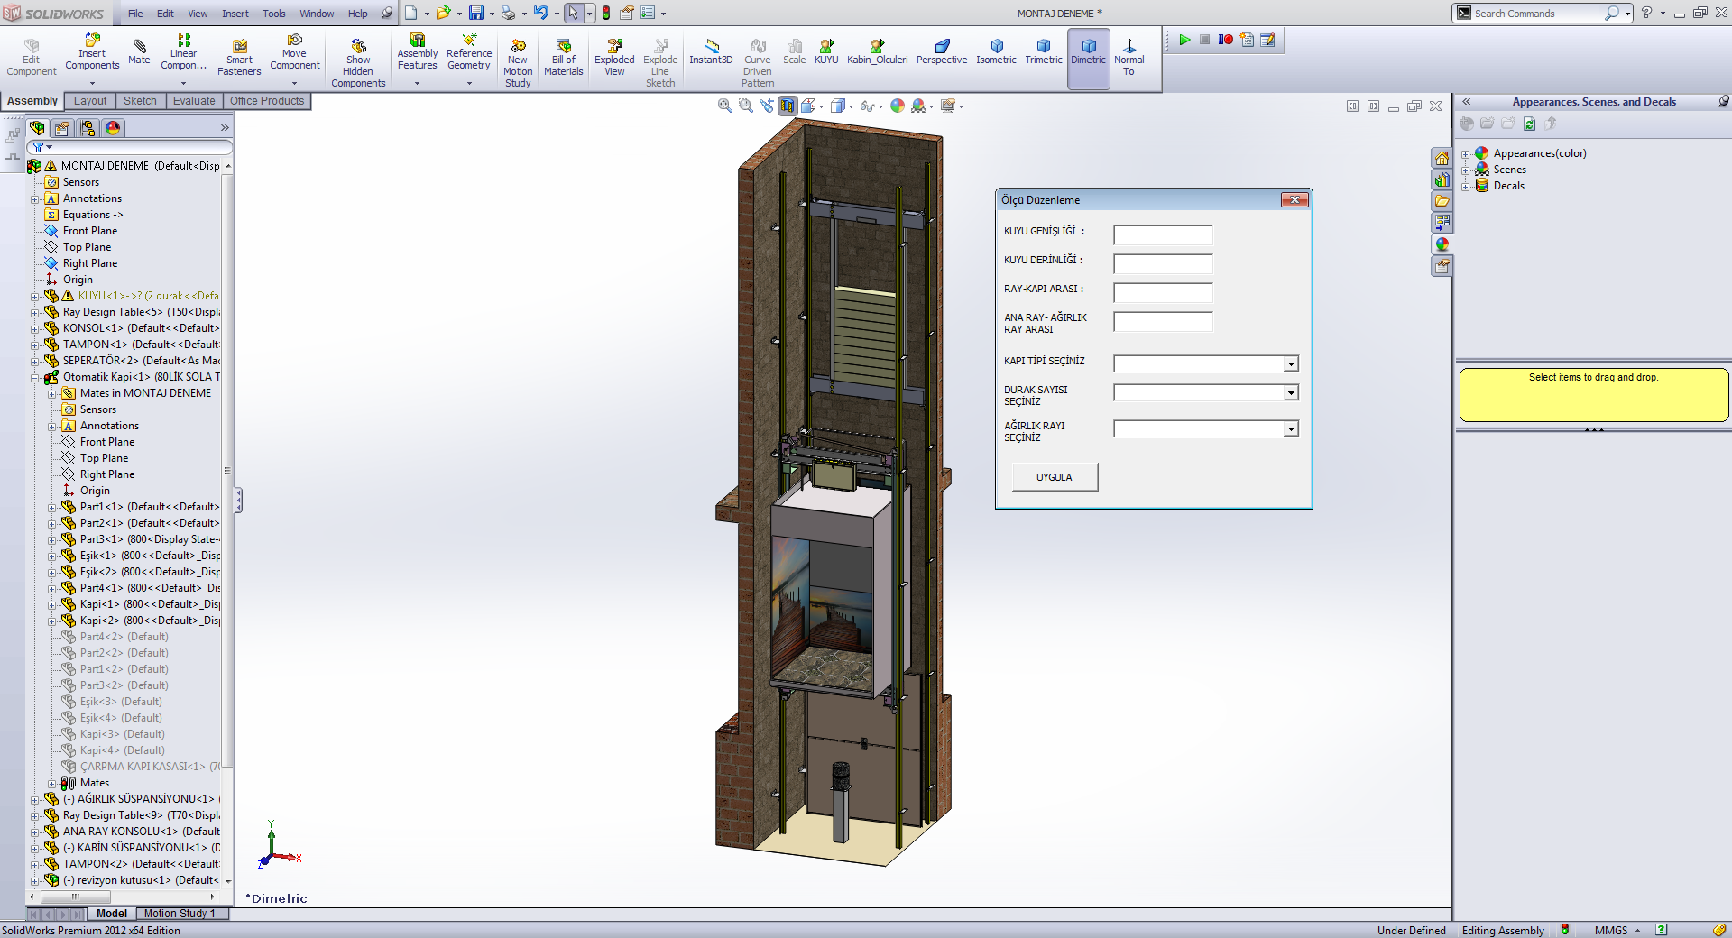Open the Tools menu
This screenshot has width=1732, height=938.
pos(273,14)
